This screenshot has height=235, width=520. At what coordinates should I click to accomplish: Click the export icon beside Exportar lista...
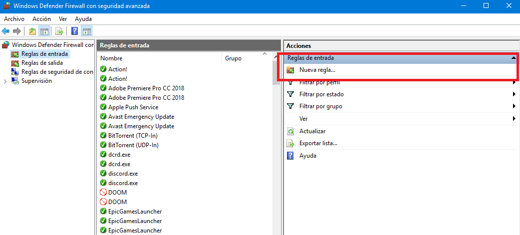(290, 144)
